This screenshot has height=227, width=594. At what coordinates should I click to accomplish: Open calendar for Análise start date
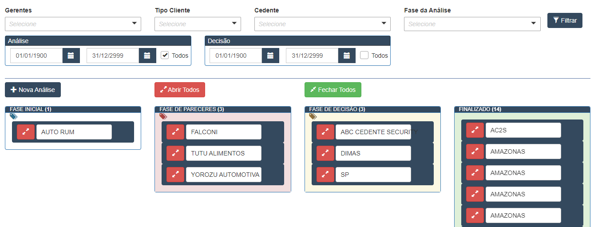point(71,56)
